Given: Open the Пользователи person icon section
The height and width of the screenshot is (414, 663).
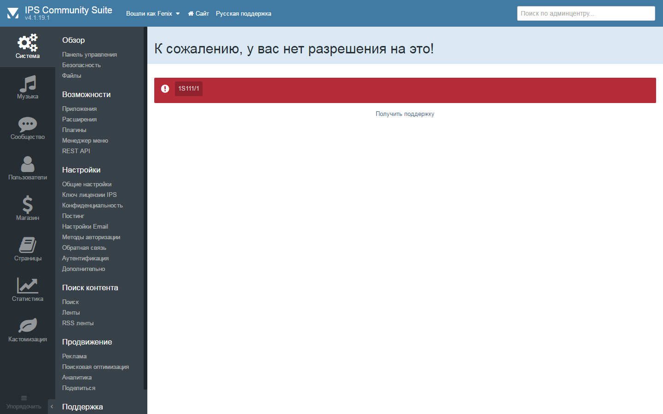Looking at the screenshot, I should click(28, 168).
